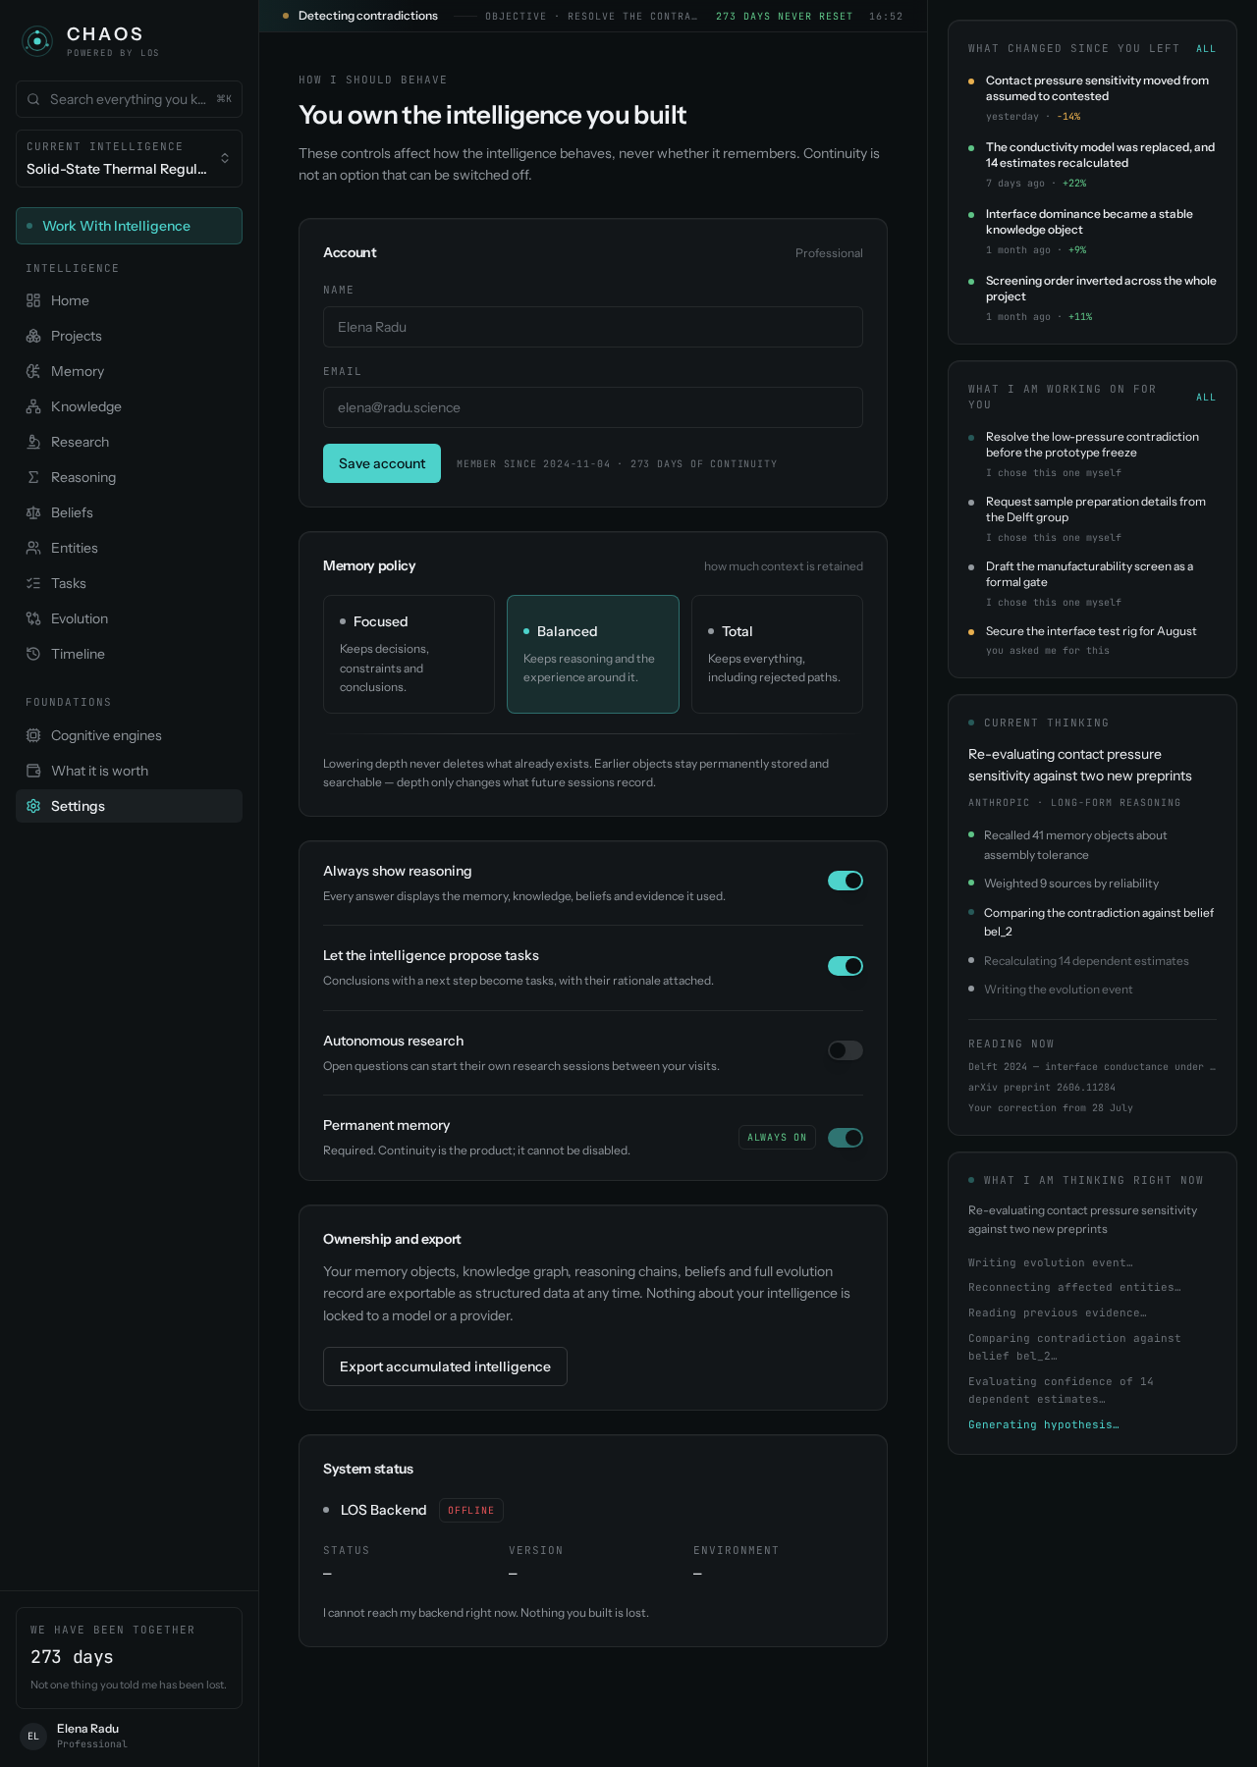Open the Knowledge section
The width and height of the screenshot is (1257, 1767).
click(x=129, y=406)
